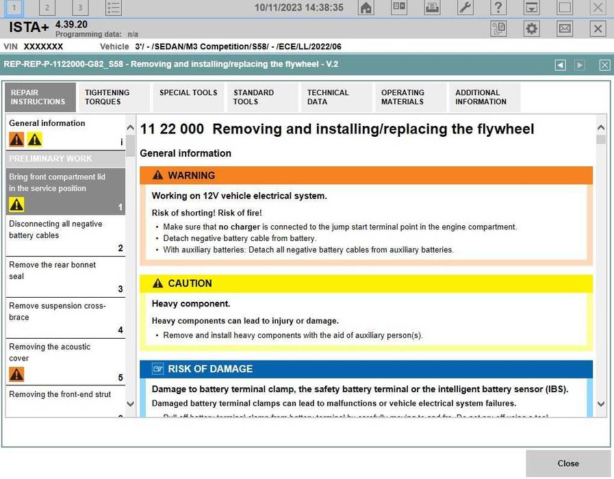Image resolution: width=614 pixels, height=479 pixels.
Task: Switch to Standard Tools tab
Action: pos(262,97)
